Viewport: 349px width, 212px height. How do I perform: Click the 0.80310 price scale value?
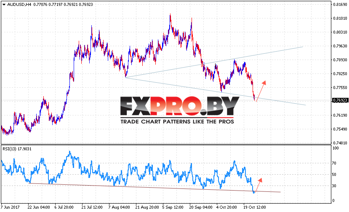tap(340, 32)
